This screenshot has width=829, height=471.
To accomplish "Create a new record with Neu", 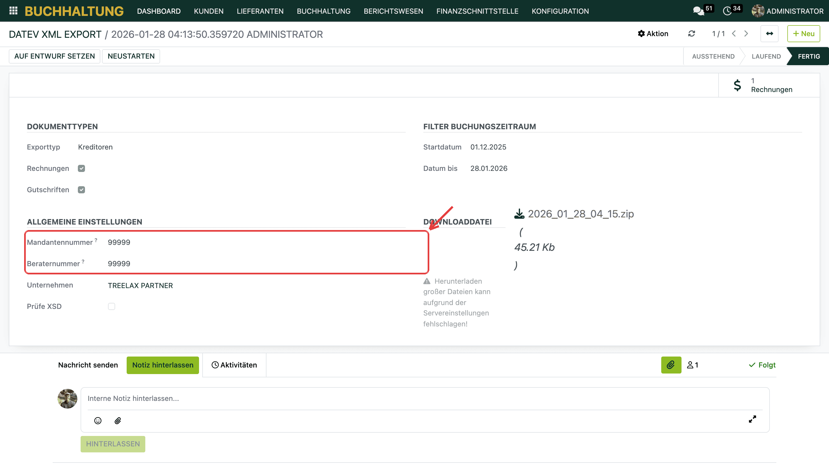I will [x=804, y=34].
